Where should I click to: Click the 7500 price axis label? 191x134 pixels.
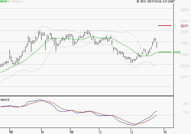185,43
